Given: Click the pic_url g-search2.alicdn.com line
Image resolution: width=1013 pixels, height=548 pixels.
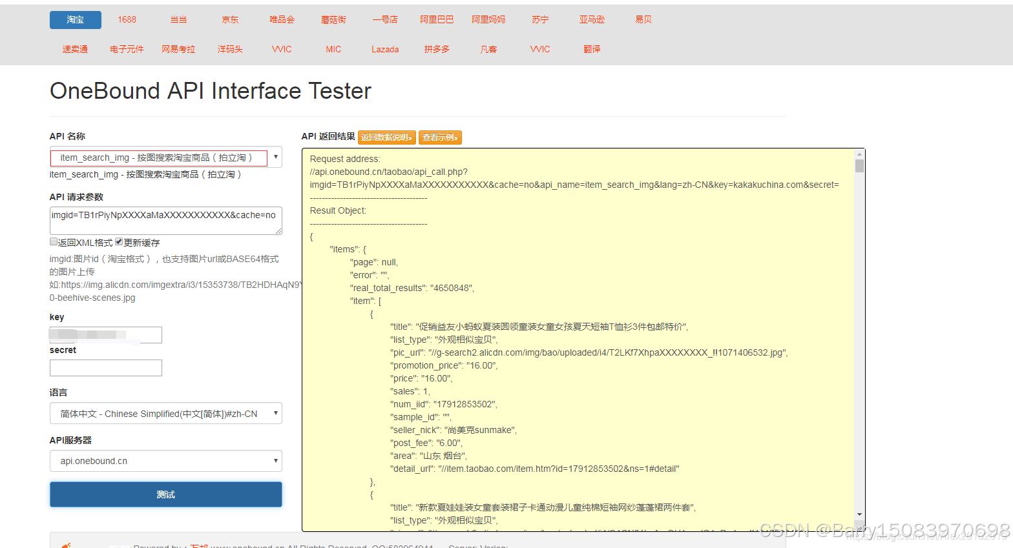Looking at the screenshot, I should (x=589, y=352).
